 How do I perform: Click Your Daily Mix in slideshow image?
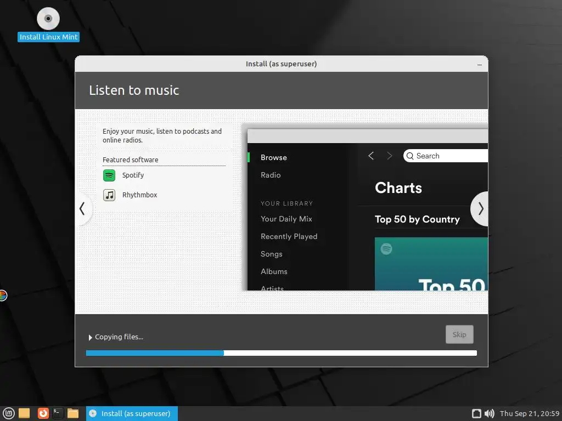point(286,219)
